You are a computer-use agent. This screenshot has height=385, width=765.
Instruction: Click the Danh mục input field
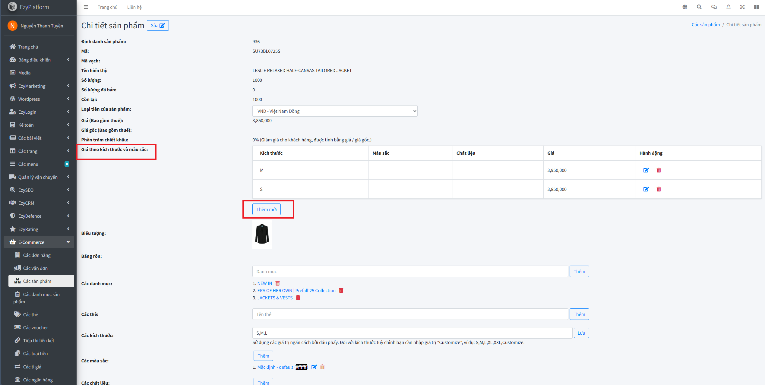coord(410,271)
